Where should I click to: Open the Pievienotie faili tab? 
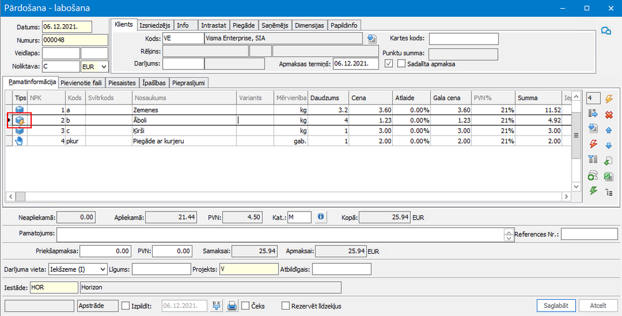pos(82,82)
